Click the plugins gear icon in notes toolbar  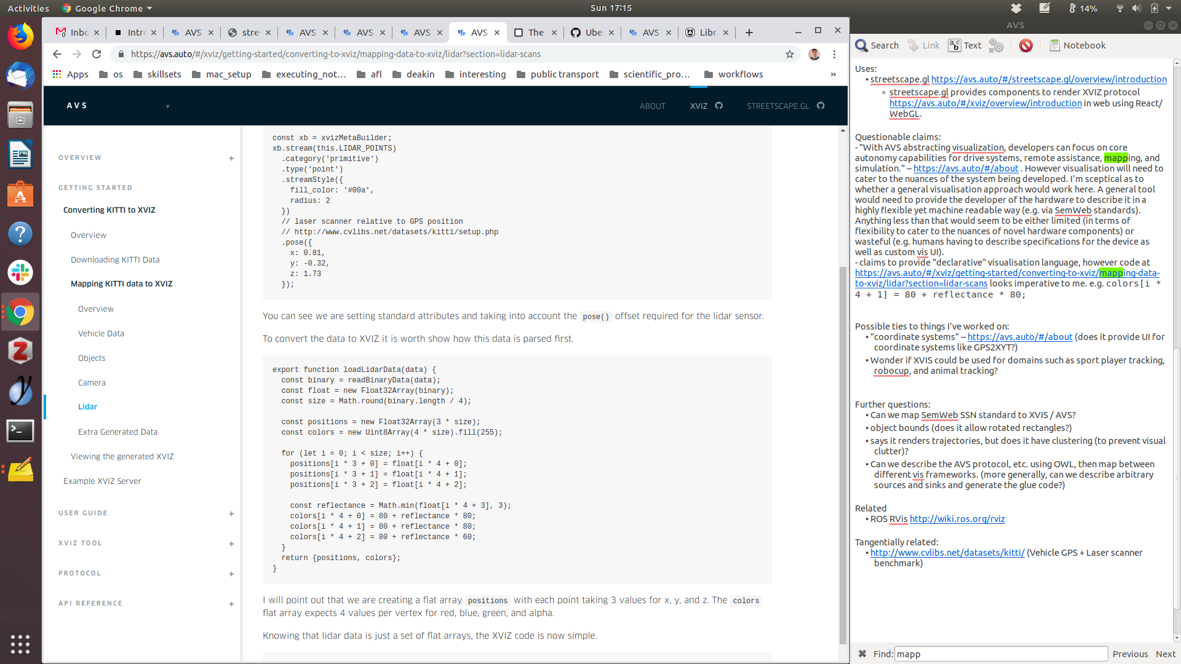[x=996, y=45]
